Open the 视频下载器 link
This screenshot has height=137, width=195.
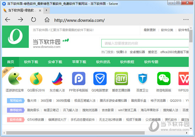click(x=134, y=120)
